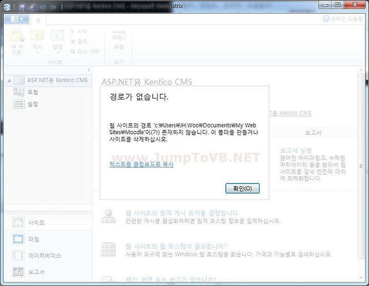Viewport: 369px width, 286px height.
Task: Click the 보고서 column header
Action: click(313, 133)
